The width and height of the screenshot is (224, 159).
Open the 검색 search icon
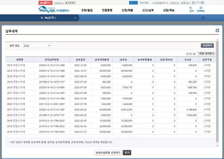click(x=191, y=9)
